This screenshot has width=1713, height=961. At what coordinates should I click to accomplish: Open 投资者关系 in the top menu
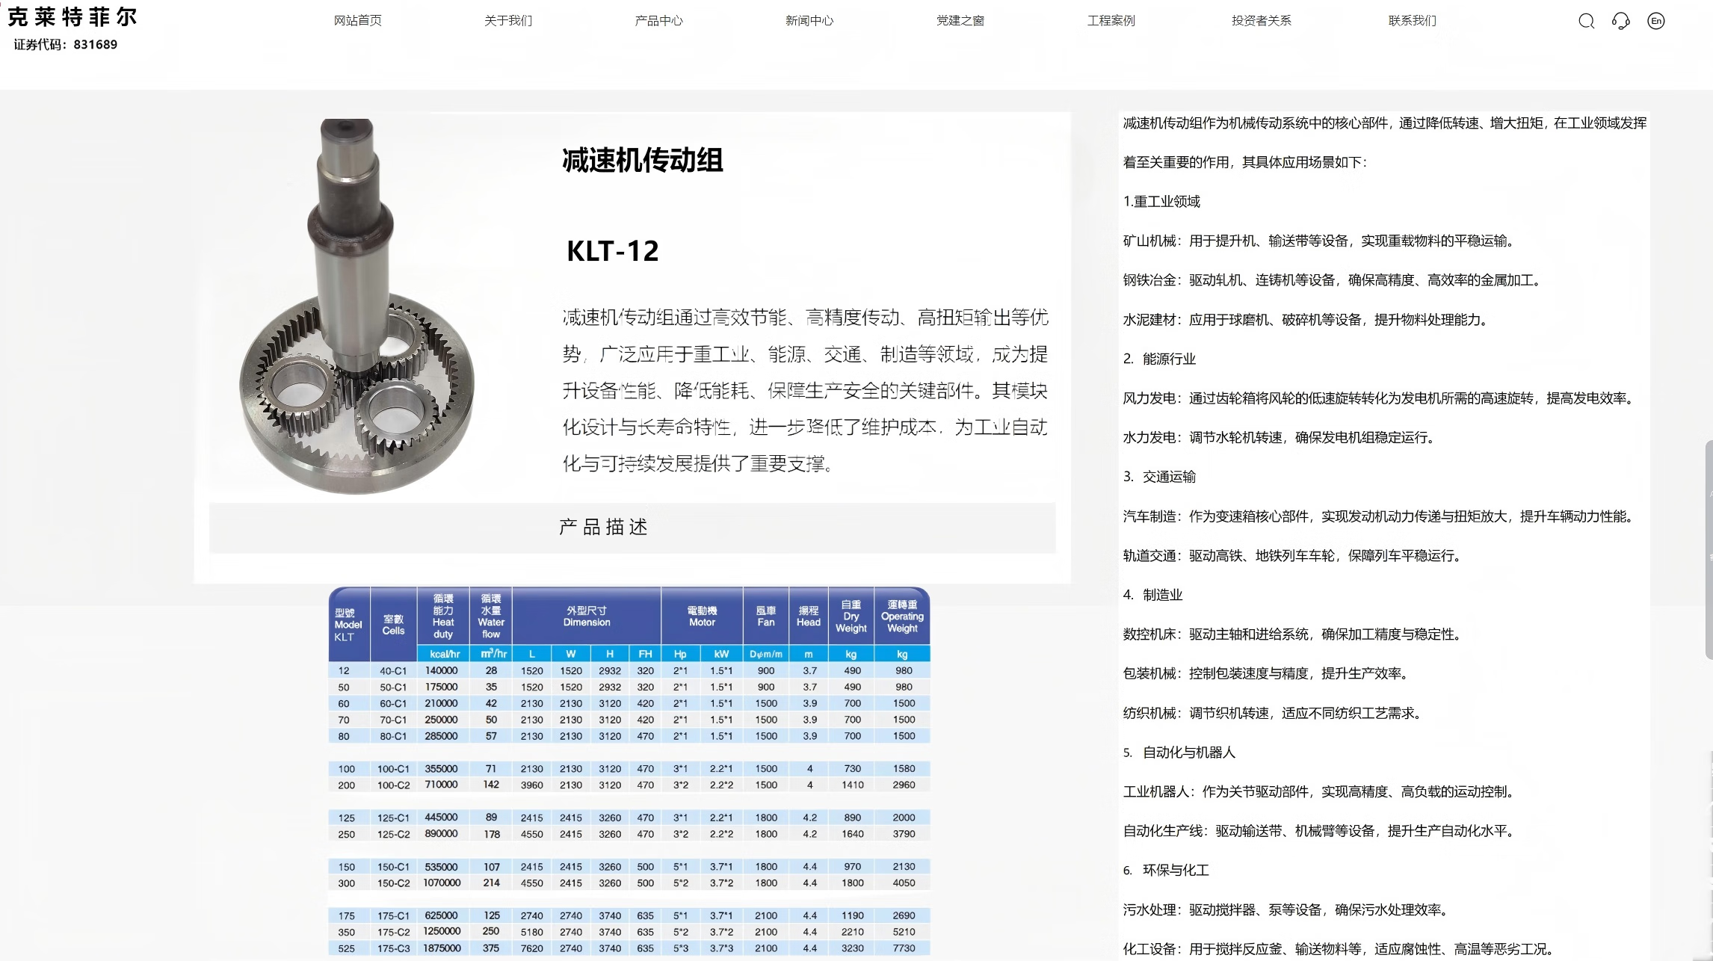point(1262,21)
